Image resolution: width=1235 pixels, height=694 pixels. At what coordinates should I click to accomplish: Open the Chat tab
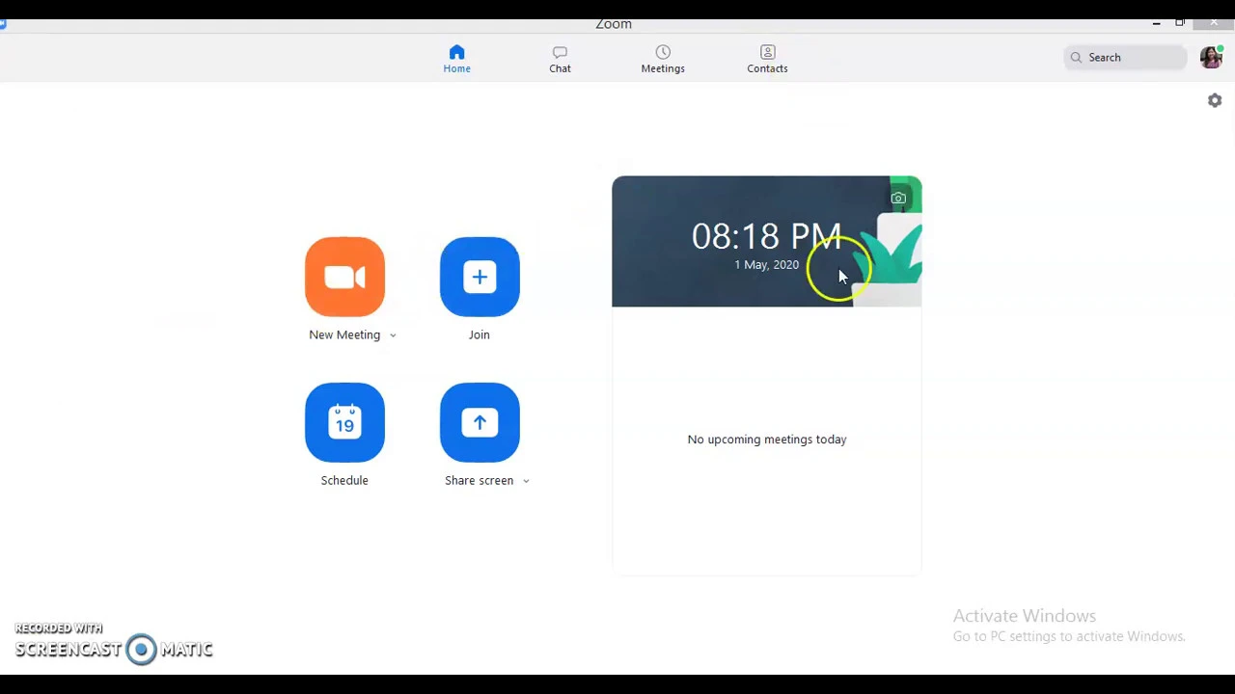pyautogui.click(x=560, y=59)
